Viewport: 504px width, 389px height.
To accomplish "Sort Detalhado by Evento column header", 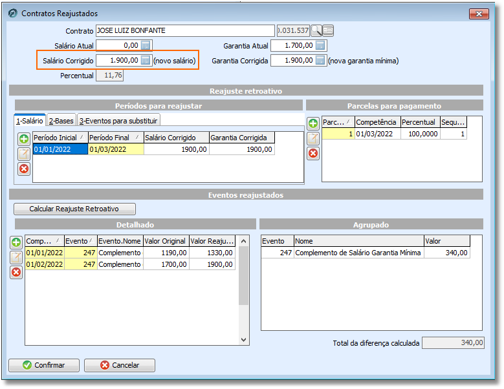I will (x=81, y=241).
